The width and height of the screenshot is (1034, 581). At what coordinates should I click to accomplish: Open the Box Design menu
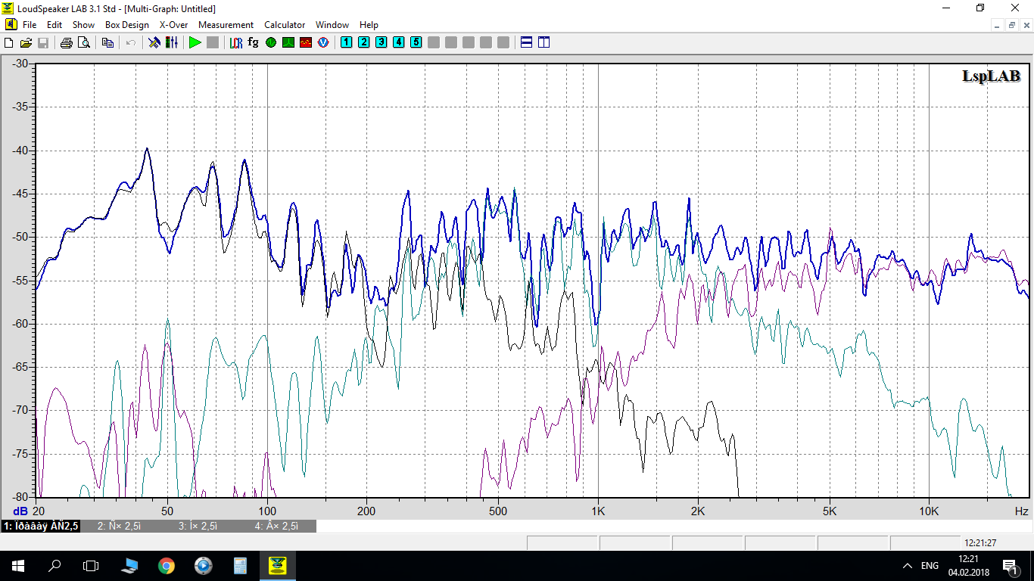126,25
